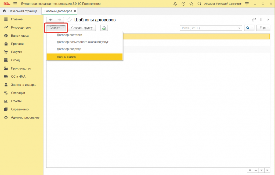Add Шаблоны договоров to favorites star
Screen dimensions: 275x175
pyautogui.click(x=69, y=20)
